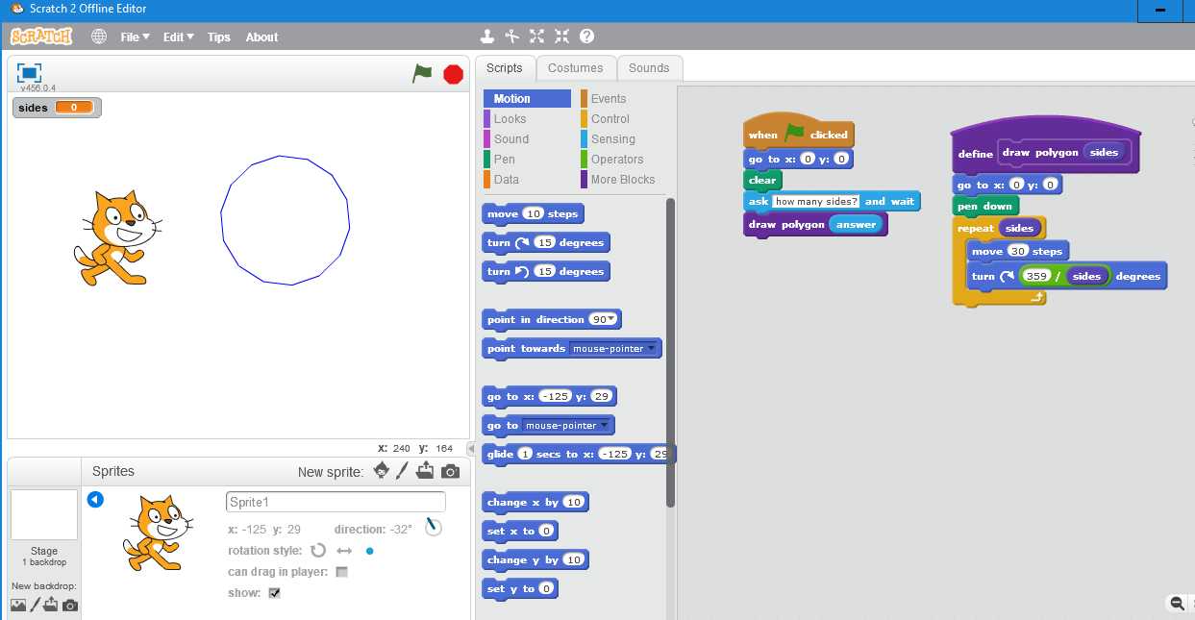Open block help question mark tool

click(586, 37)
